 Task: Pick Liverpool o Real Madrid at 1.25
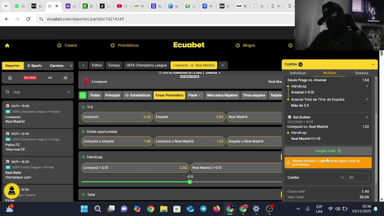point(190,141)
